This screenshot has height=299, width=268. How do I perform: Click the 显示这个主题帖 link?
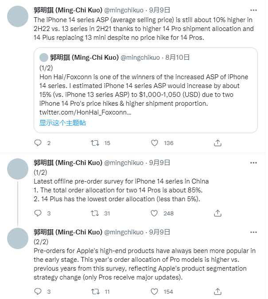pos(63,123)
